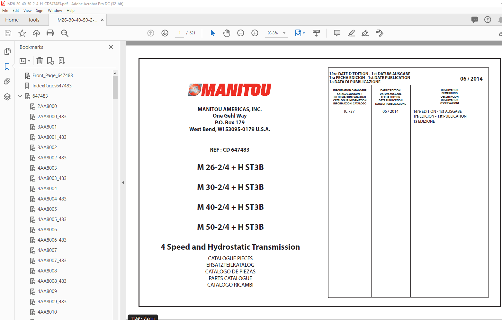Open the Attachments paperclip panel
Screen dimensions: 502x320
(x=7, y=81)
